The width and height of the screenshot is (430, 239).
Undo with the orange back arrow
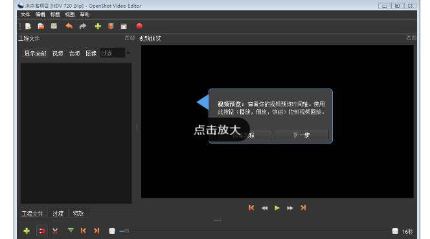click(x=69, y=26)
